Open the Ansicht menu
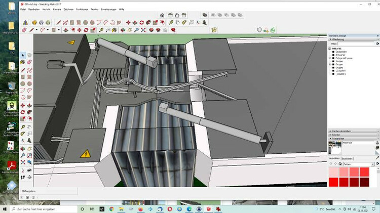Image resolution: width=380 pixels, height=213 pixels. (x=46, y=9)
